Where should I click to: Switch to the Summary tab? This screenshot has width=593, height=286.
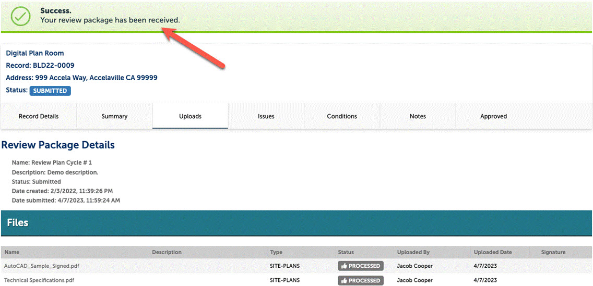(114, 116)
